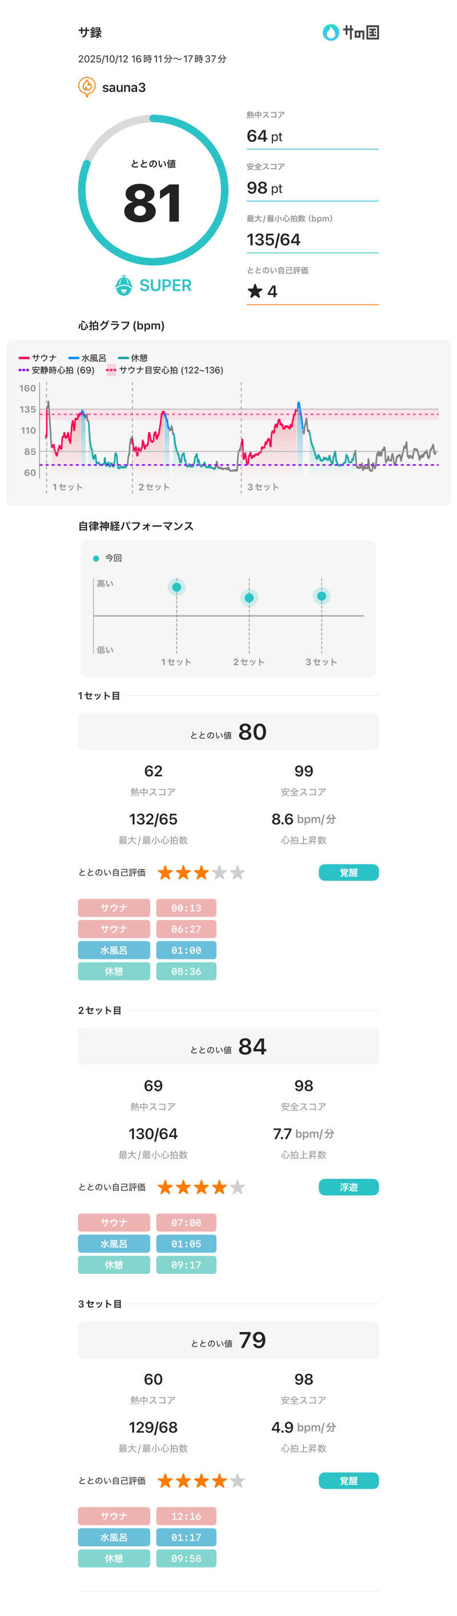Click the black star in ととのい自己評価 summary
The width and height of the screenshot is (457, 1616).
(x=254, y=291)
